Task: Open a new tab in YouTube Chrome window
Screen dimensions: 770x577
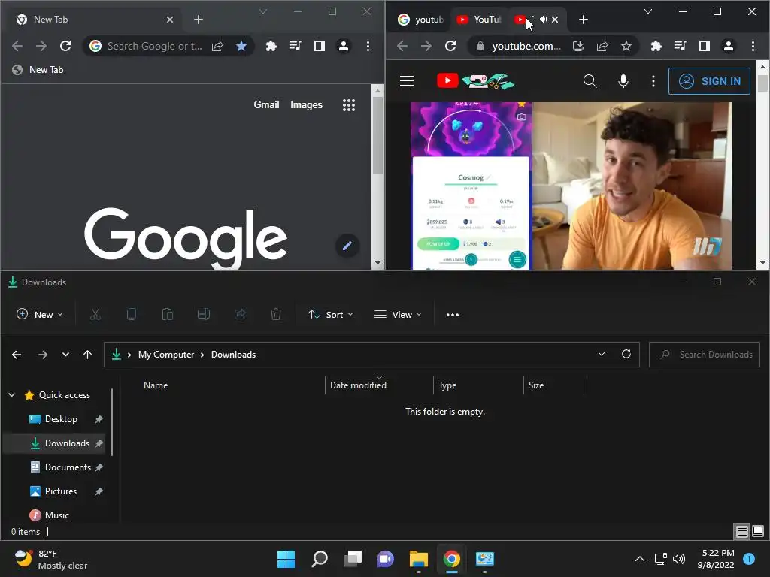Action: [x=584, y=20]
